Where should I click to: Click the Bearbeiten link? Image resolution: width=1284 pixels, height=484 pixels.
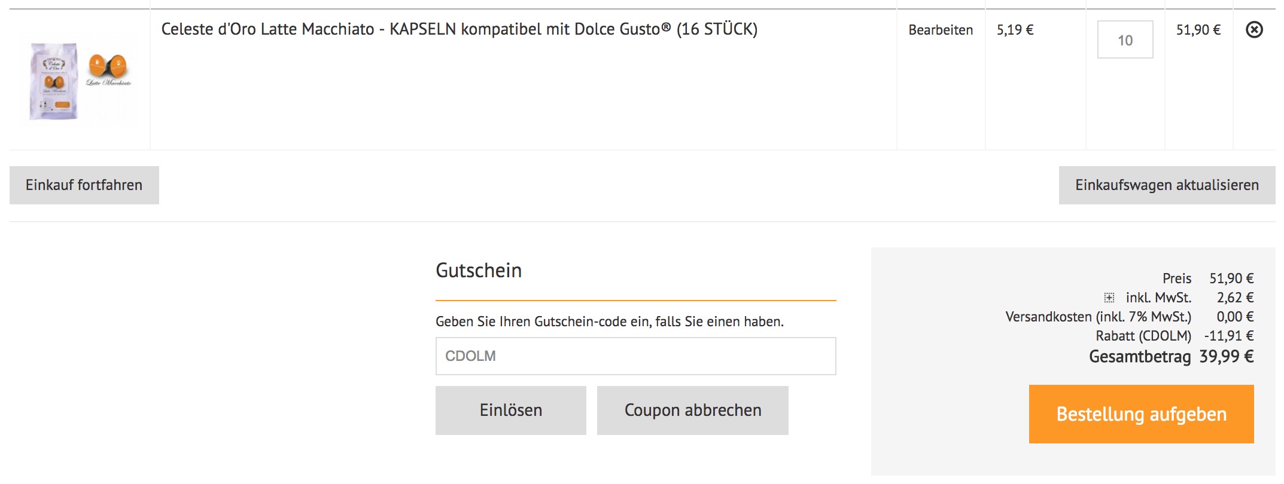click(x=940, y=30)
